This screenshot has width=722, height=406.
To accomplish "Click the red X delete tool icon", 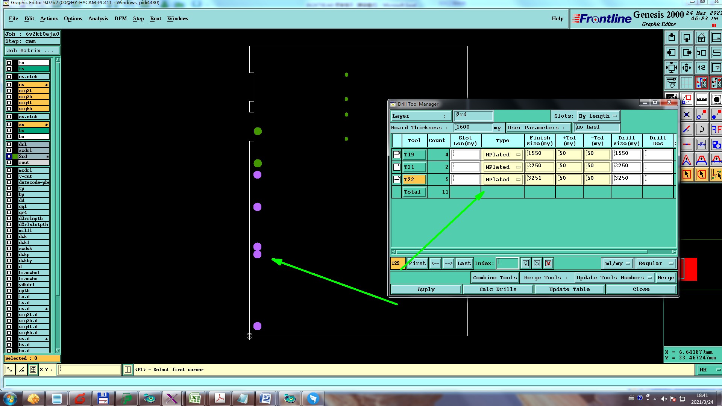I will pyautogui.click(x=548, y=263).
